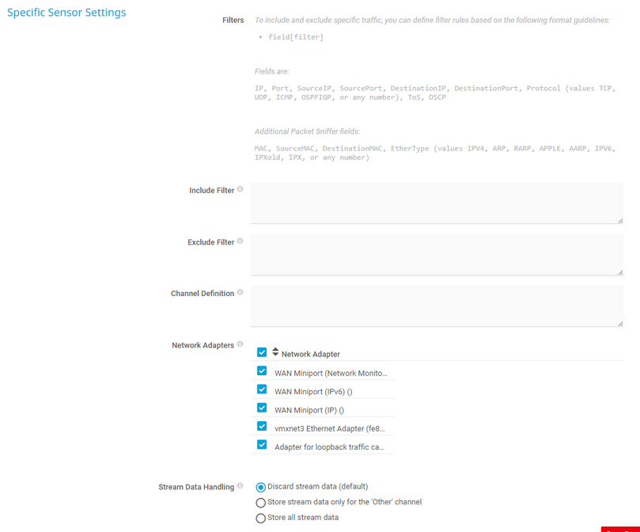Choose Store stream data only for 'Other' channel
Viewport: 640px width, 532px height.
tap(260, 502)
